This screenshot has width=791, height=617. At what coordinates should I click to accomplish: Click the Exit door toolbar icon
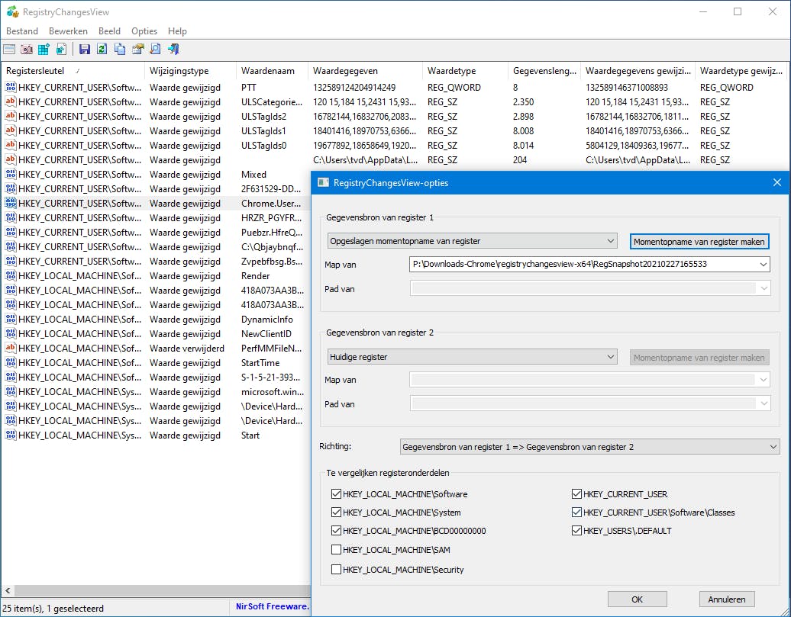pos(173,50)
